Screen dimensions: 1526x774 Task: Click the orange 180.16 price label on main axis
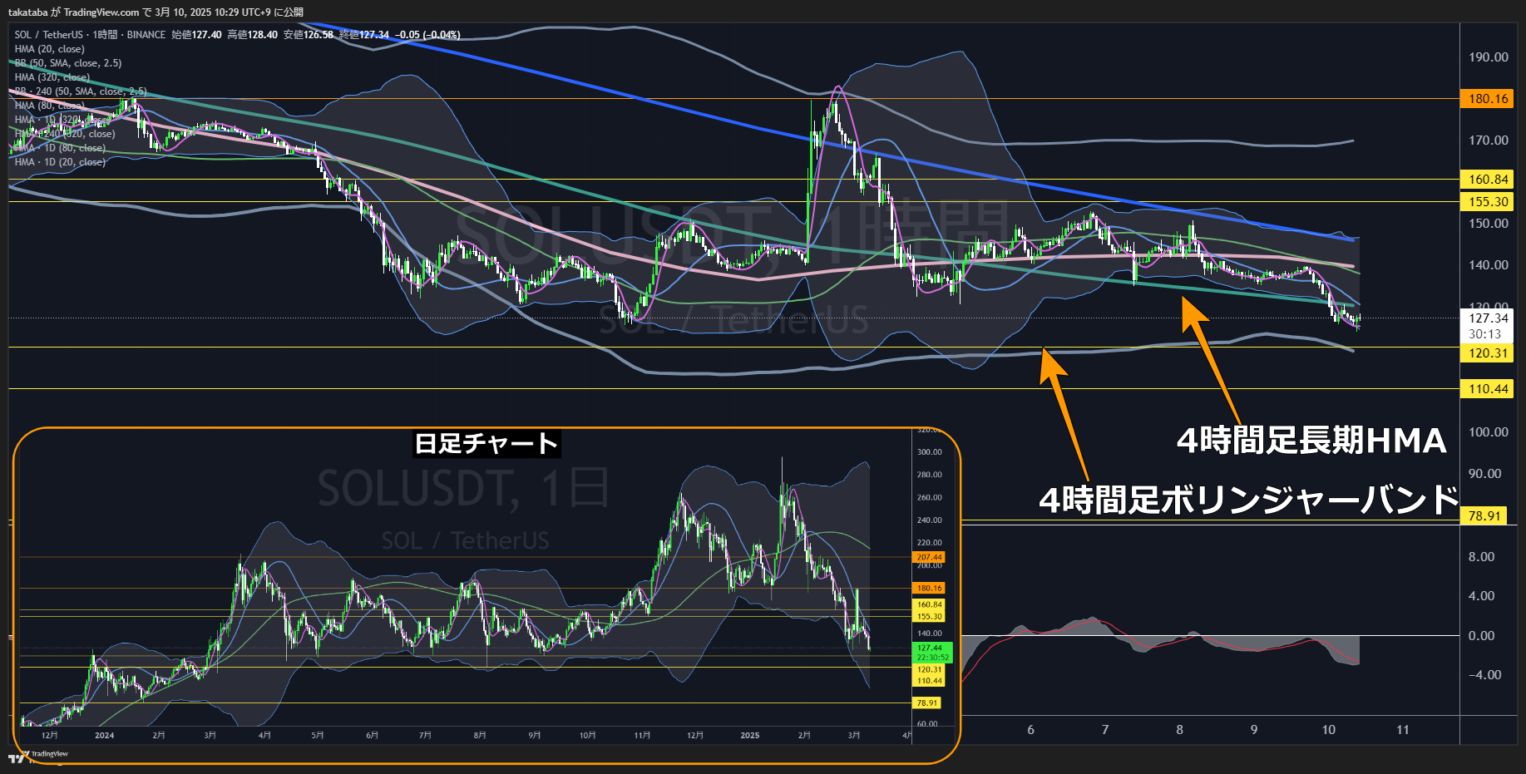tap(1488, 99)
